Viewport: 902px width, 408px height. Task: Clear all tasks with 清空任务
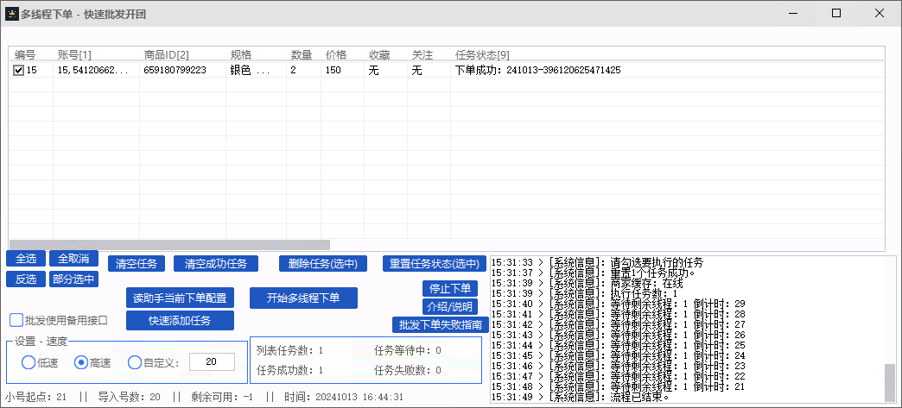(136, 264)
